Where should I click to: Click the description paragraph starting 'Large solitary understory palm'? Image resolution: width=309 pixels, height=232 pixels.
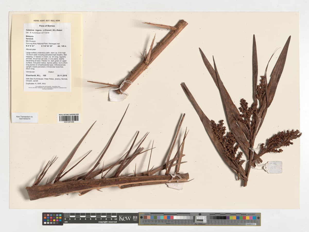(47, 61)
